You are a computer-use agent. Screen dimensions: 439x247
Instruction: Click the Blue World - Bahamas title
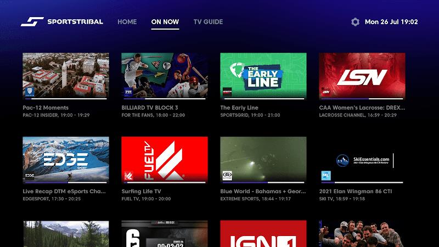pos(263,191)
